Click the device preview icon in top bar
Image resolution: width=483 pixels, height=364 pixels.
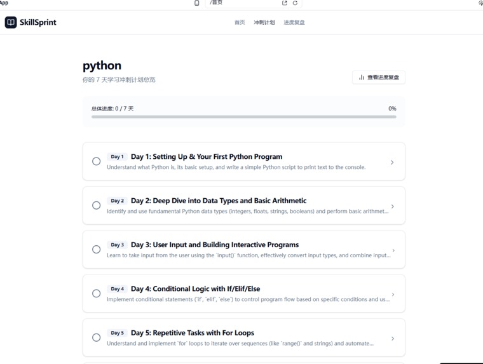[197, 3]
